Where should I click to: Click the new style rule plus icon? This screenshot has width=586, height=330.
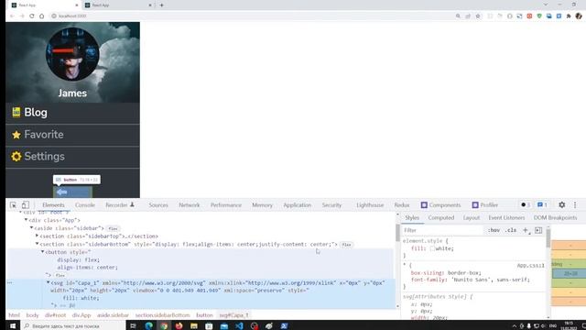click(x=526, y=230)
